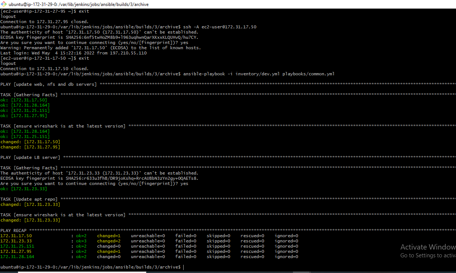Click the 'PLAY RECAP' heading
Viewport: 456px width, 273px height.
point(13,230)
